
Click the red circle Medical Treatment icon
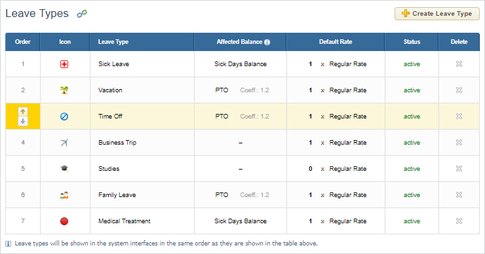coord(64,221)
